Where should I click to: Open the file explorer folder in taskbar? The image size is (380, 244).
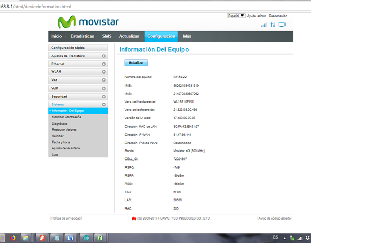25,238
